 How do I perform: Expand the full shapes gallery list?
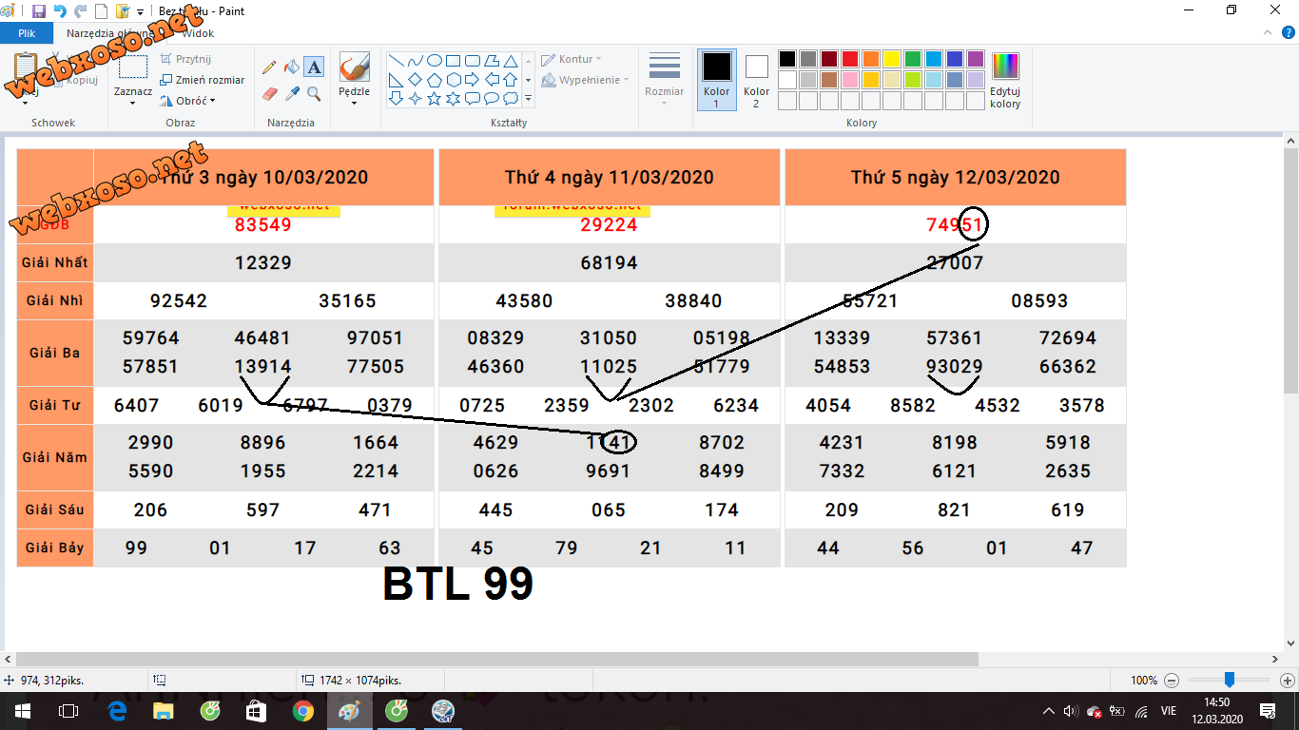(x=528, y=98)
